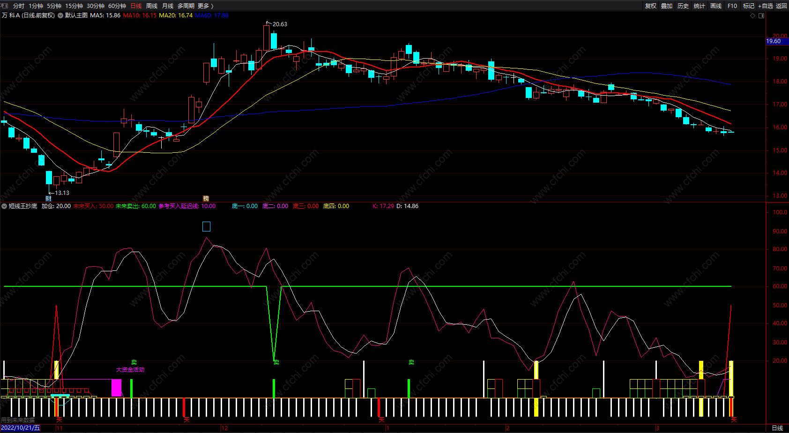Click the 榜 ranking marker icon
789x433 pixels.
(206, 198)
